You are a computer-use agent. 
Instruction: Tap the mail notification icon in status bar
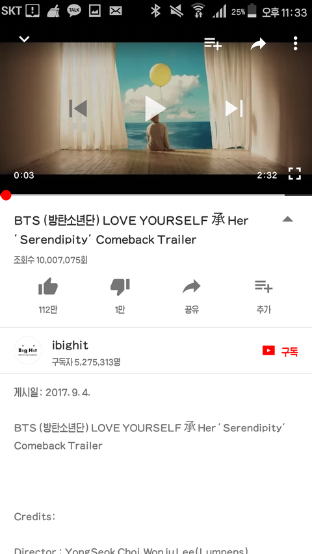(x=115, y=11)
